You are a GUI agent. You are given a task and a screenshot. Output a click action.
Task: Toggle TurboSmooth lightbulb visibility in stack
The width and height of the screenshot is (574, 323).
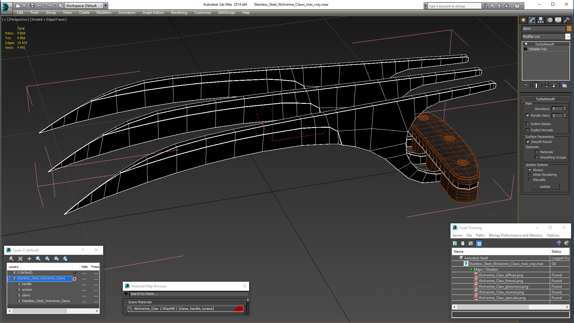coord(526,44)
